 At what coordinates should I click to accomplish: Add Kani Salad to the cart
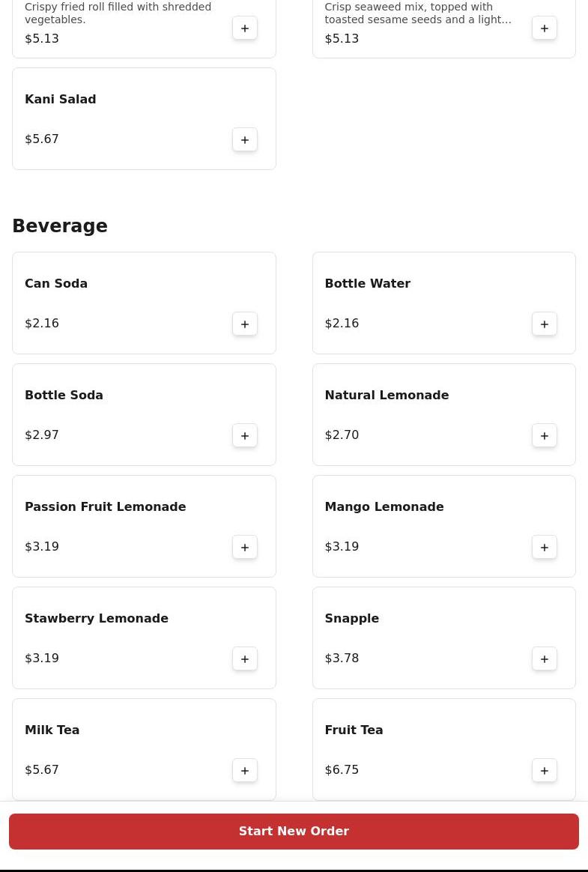coord(245,139)
